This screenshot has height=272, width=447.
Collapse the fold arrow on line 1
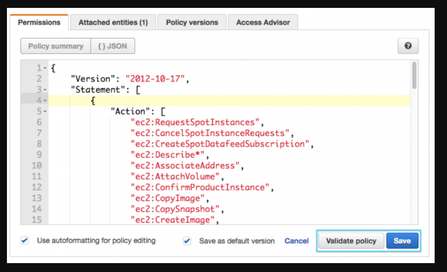(x=45, y=68)
